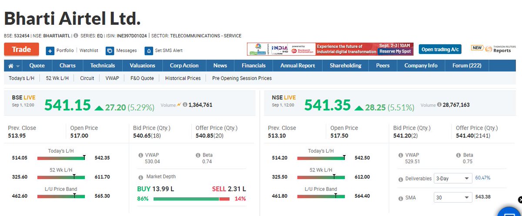Viewport: 522px width, 216px height.
Task: Open Forum (222) tab
Action: click(467, 66)
